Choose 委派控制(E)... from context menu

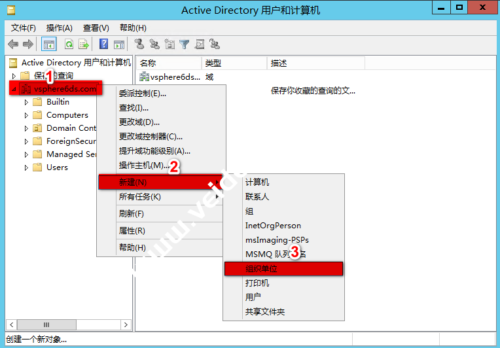tap(162, 94)
